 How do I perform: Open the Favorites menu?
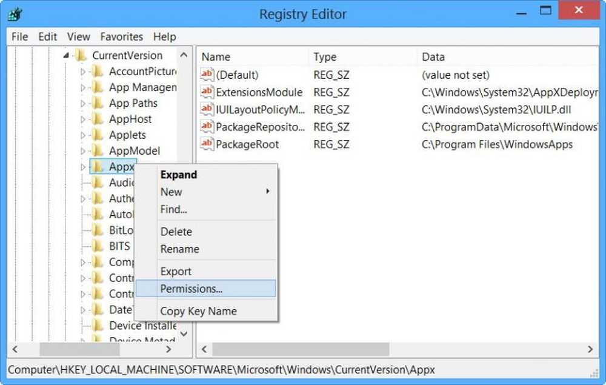(121, 37)
